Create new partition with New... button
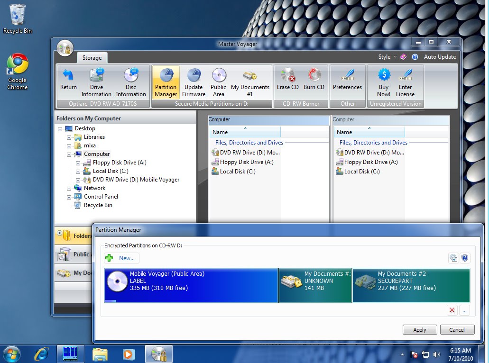 121,258
